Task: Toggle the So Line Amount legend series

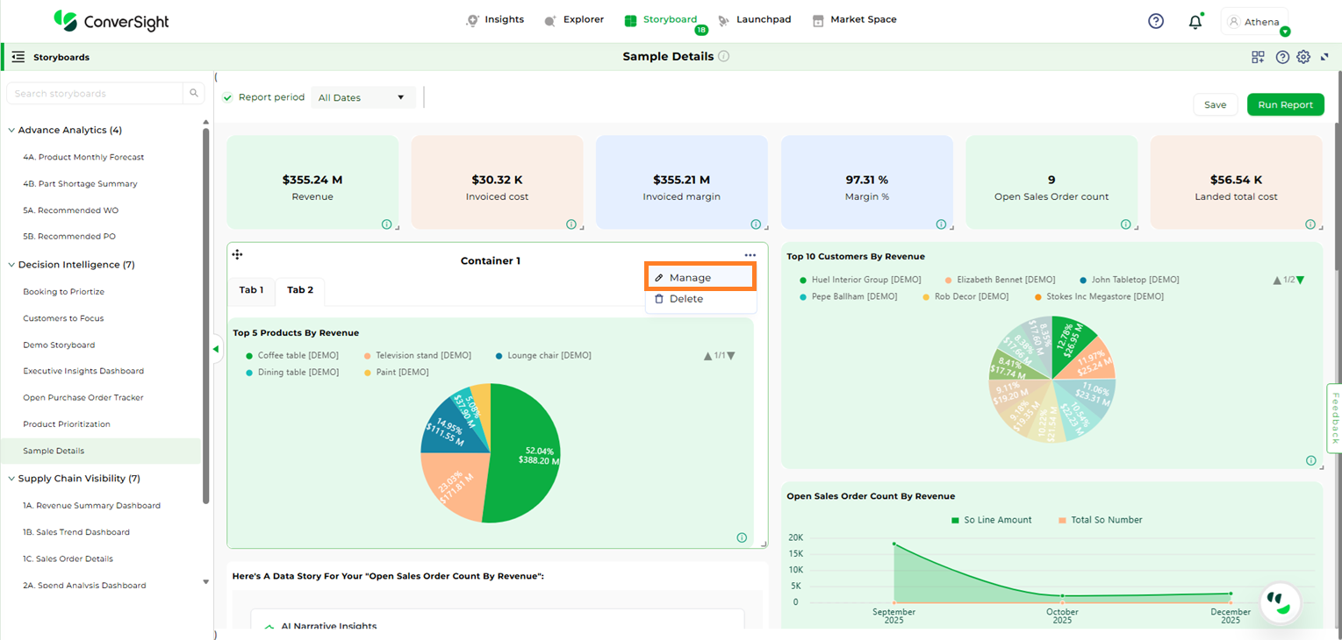Action: click(991, 520)
